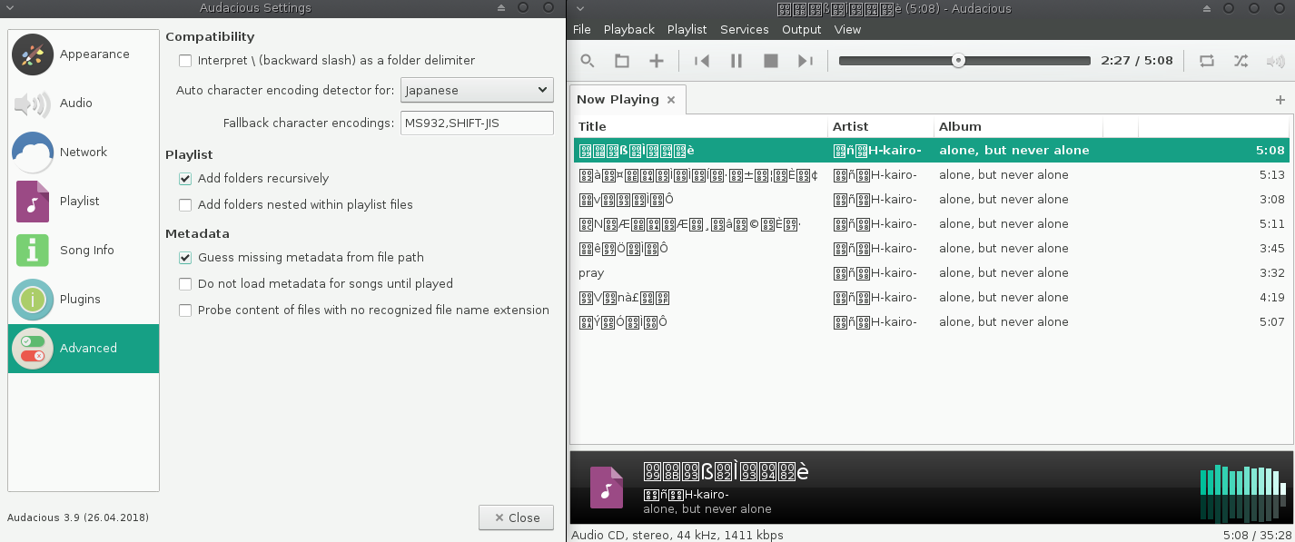Open the Song Info settings category
The height and width of the screenshot is (542, 1295).
coord(84,251)
